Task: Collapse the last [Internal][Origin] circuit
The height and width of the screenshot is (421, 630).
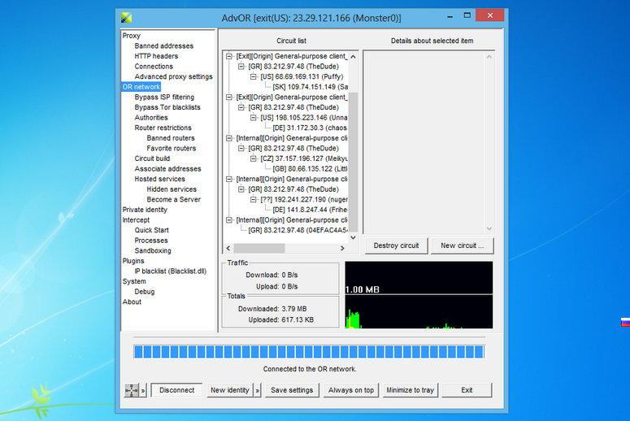Action: tap(229, 220)
